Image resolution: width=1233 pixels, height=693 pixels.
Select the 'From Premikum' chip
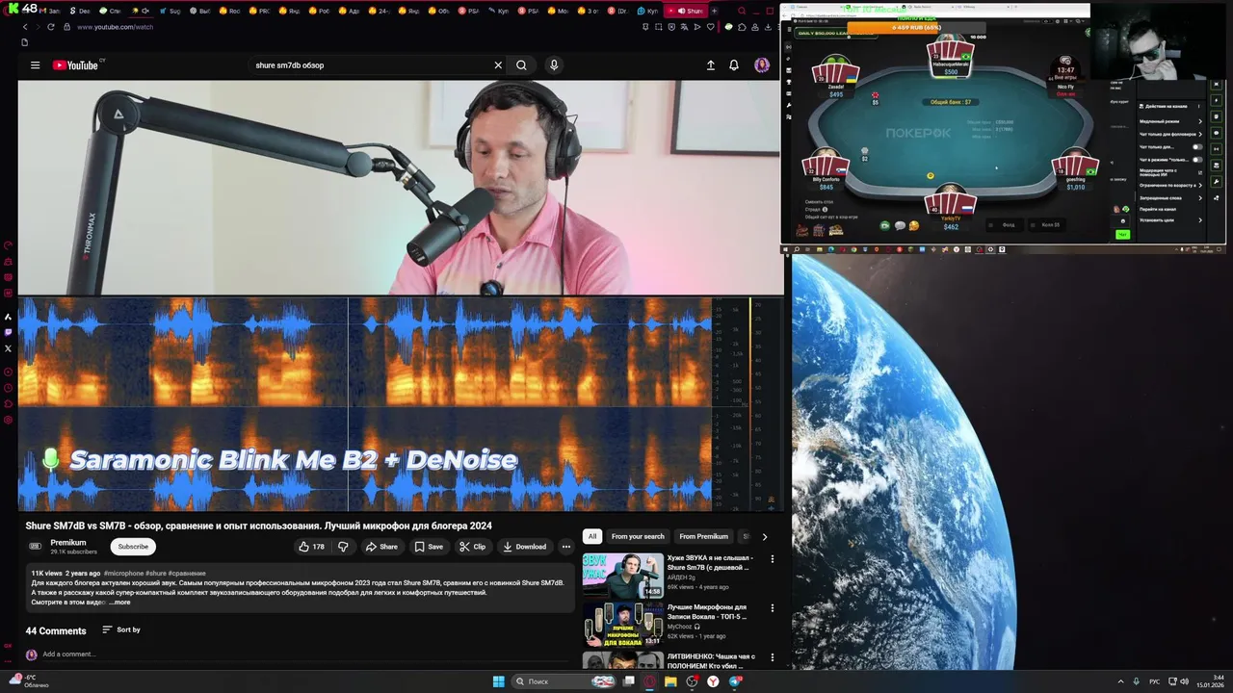[x=704, y=536]
